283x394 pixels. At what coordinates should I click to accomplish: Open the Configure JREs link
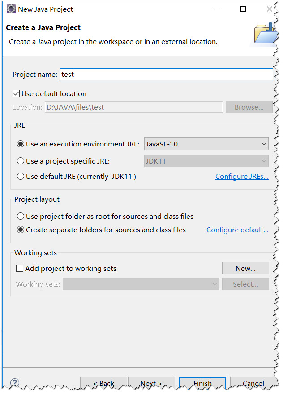[242, 176]
